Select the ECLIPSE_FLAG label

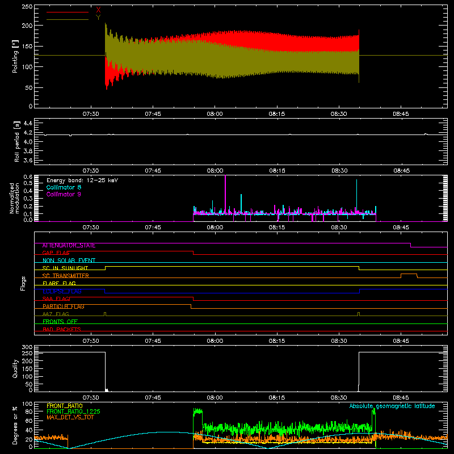[x=62, y=291]
